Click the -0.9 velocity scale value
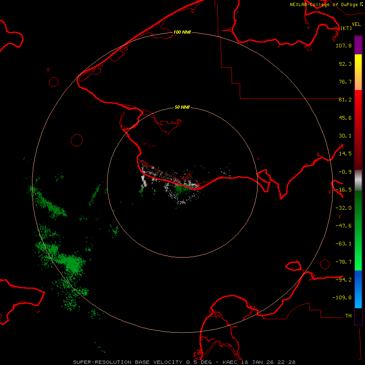Image resolution: width=365 pixels, height=365 pixels. (x=345, y=172)
